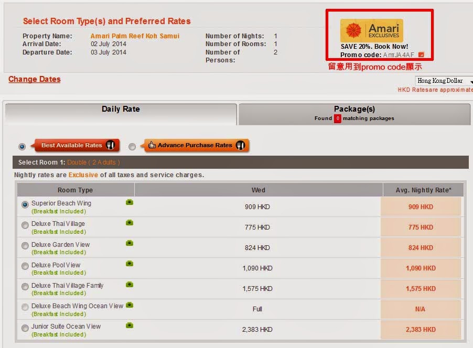Screen dimensions: 473x348
Task: Choose Deluxe Thai Village room radio button
Action: 25,225
